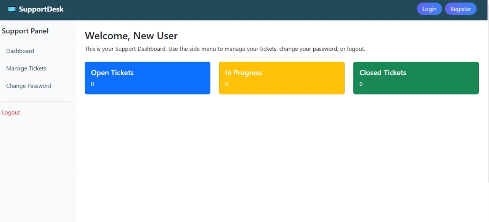Select the green Closed Tickets card

(x=416, y=78)
